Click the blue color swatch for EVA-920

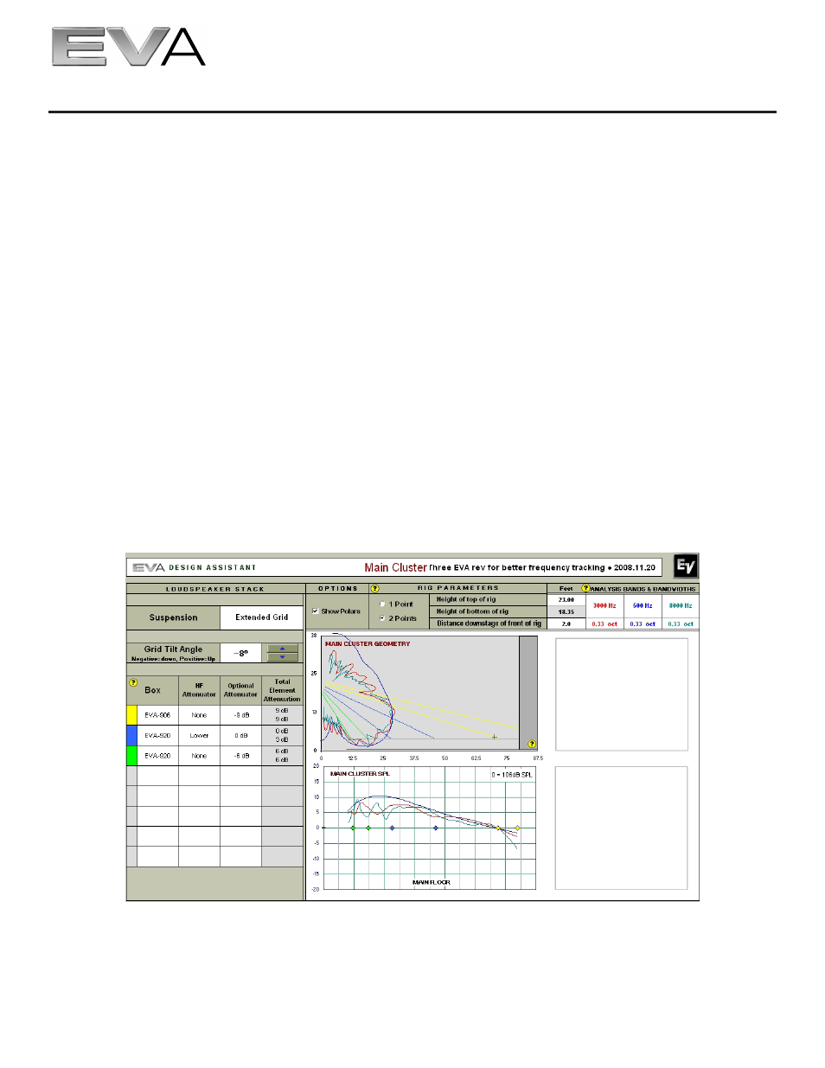(x=131, y=735)
